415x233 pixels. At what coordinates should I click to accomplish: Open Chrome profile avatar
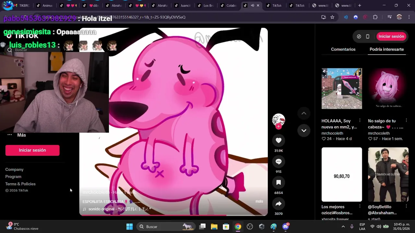[x=399, y=17]
